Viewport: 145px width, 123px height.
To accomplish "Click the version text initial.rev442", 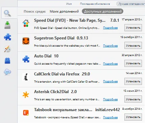I will [107, 110].
